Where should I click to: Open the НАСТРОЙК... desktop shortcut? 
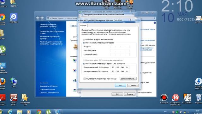coord(187,99)
